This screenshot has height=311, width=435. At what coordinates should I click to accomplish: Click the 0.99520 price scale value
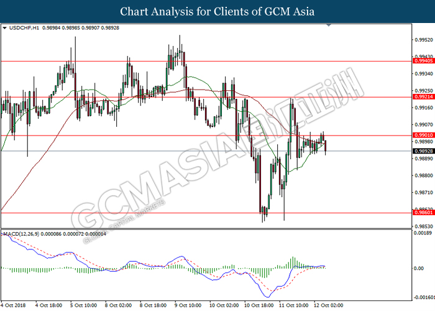coord(424,40)
